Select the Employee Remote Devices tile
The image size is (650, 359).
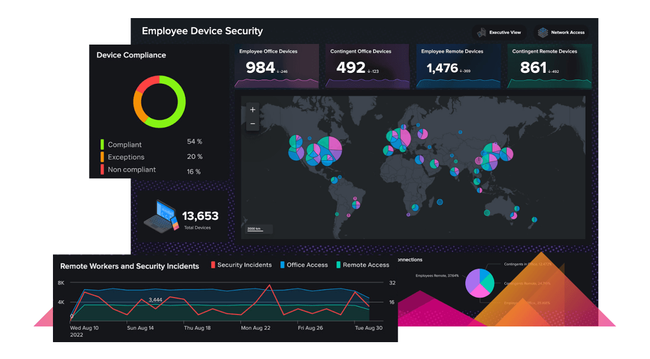(458, 66)
